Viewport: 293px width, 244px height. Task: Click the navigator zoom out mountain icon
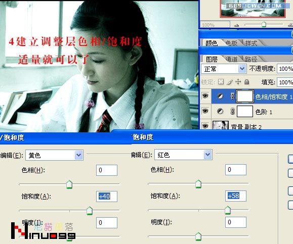pyautogui.click(x=236, y=25)
